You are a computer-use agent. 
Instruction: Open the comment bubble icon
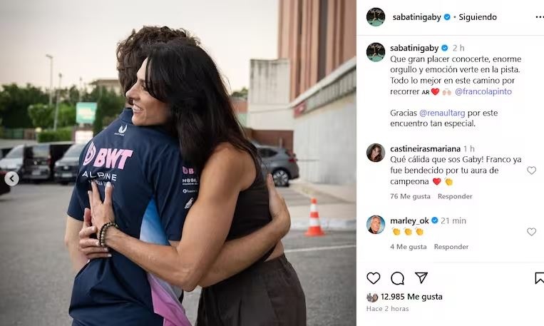pyautogui.click(x=397, y=278)
